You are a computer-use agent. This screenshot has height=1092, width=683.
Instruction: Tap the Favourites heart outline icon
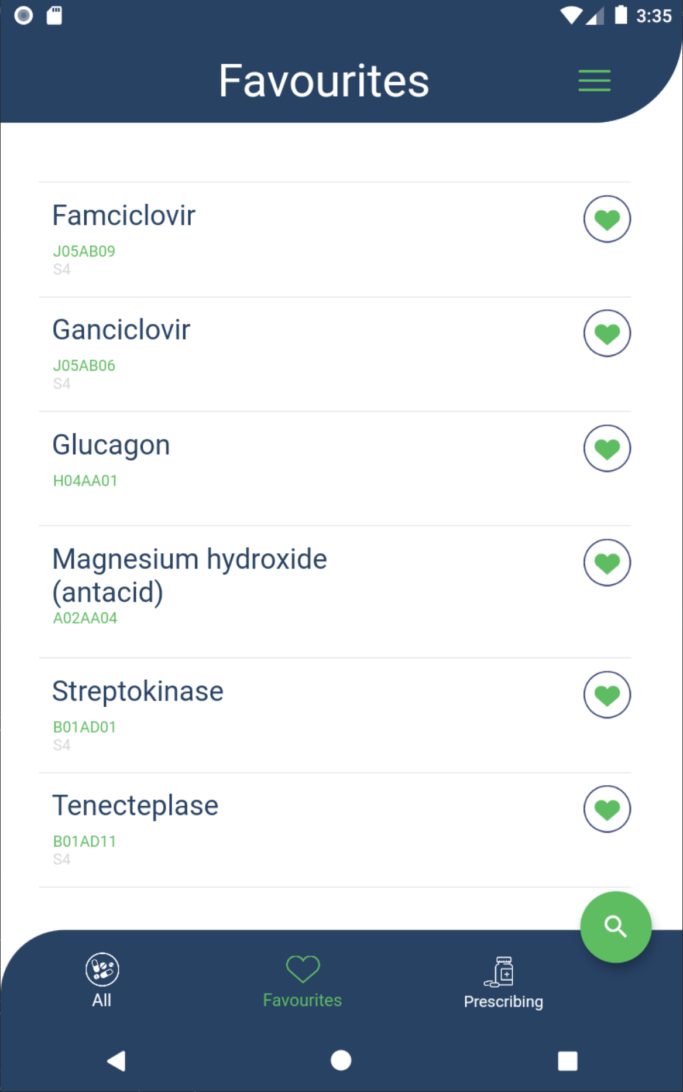(x=303, y=969)
